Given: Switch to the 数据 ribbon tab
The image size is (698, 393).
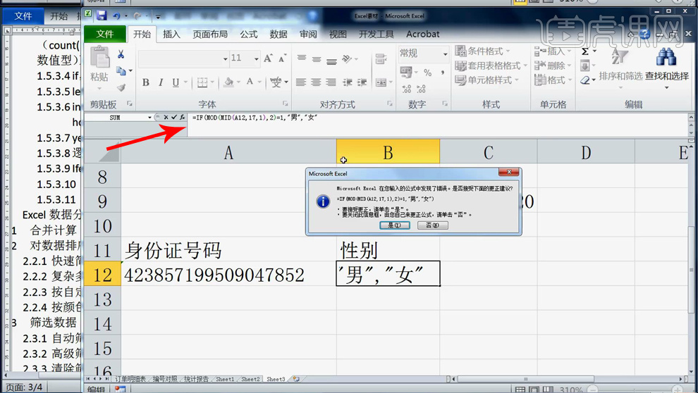Looking at the screenshot, I should (x=278, y=34).
